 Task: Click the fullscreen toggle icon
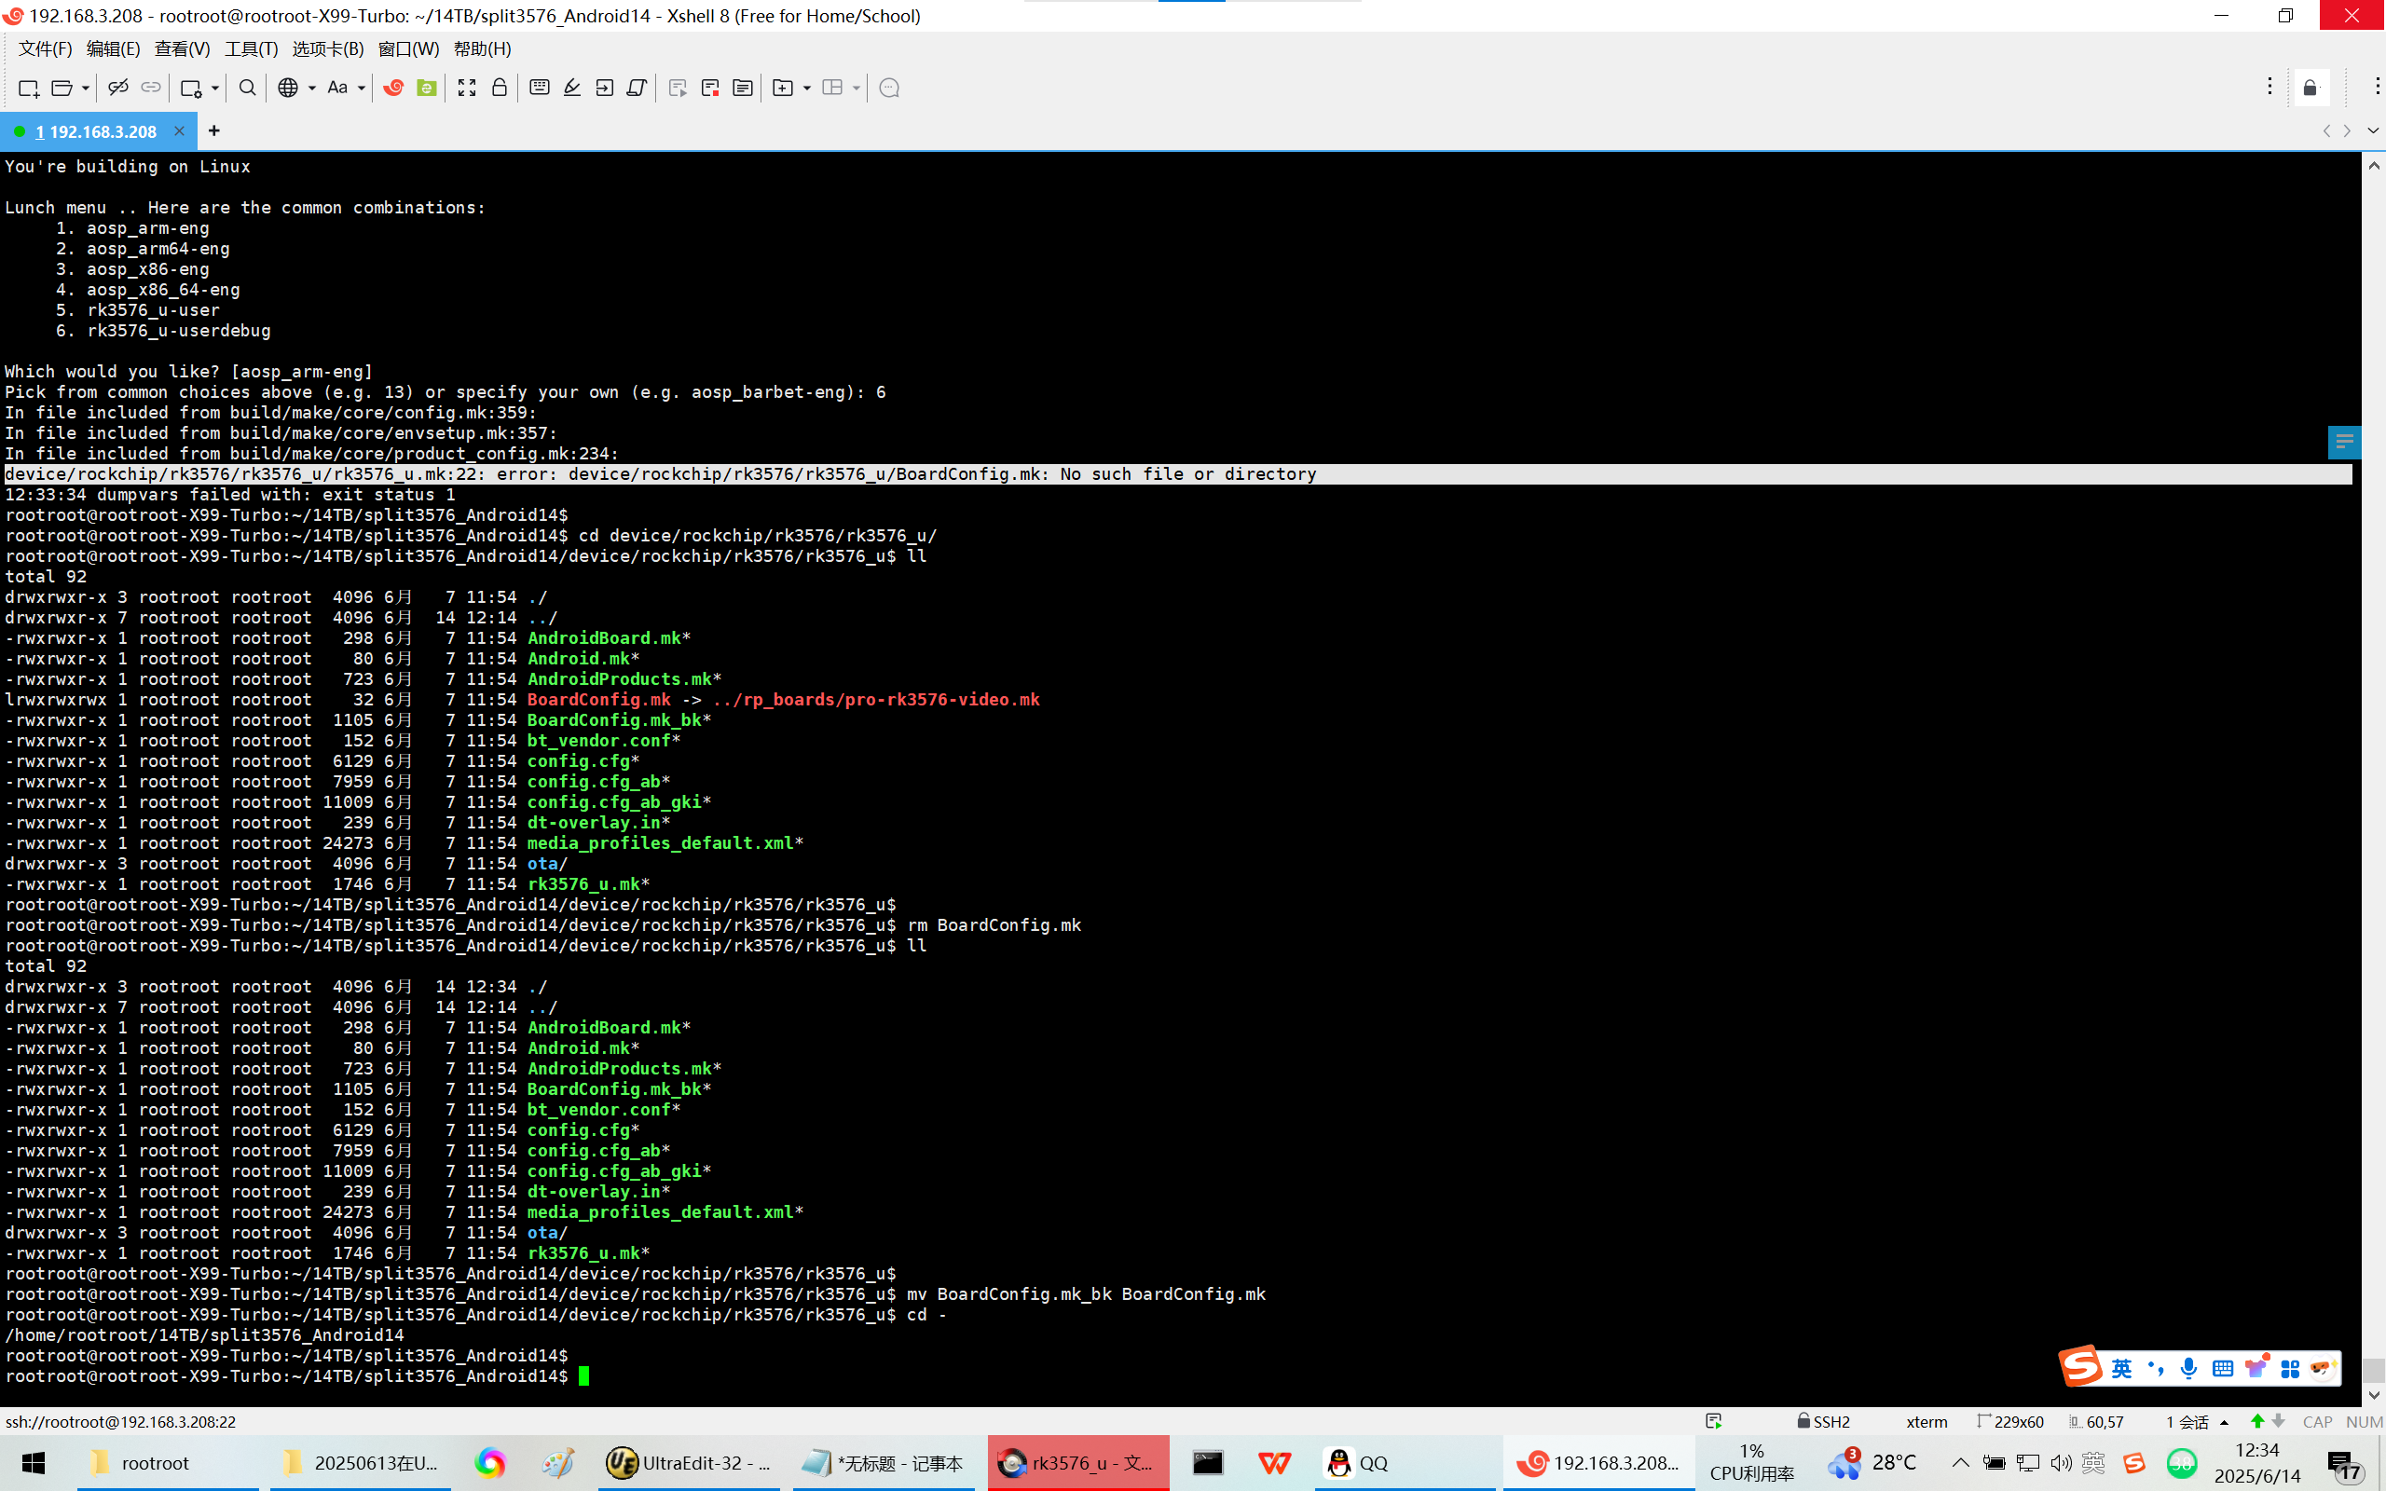[x=466, y=88]
